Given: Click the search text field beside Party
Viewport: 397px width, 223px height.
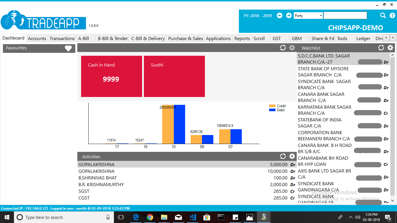Looking at the screenshot, I should click(x=345, y=16).
